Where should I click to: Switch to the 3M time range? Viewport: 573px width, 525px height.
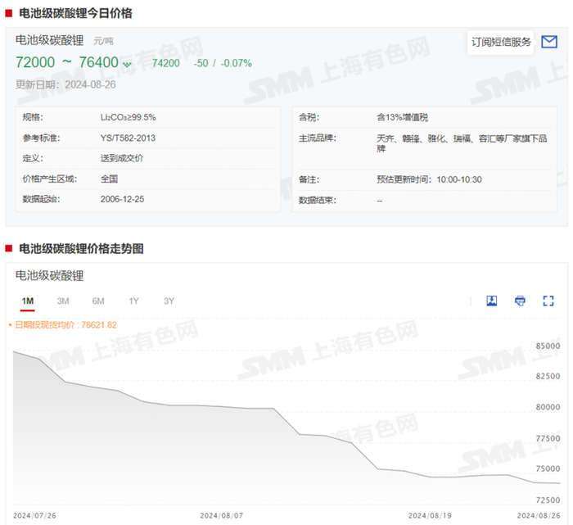pyautogui.click(x=63, y=301)
